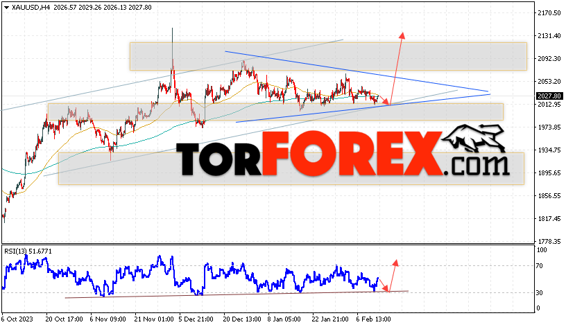Select the RSI scale value 70

coord(539,266)
